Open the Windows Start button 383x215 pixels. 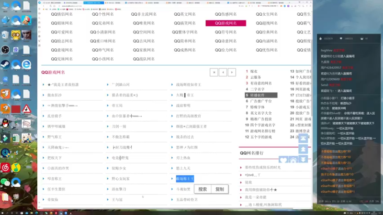(2, 213)
